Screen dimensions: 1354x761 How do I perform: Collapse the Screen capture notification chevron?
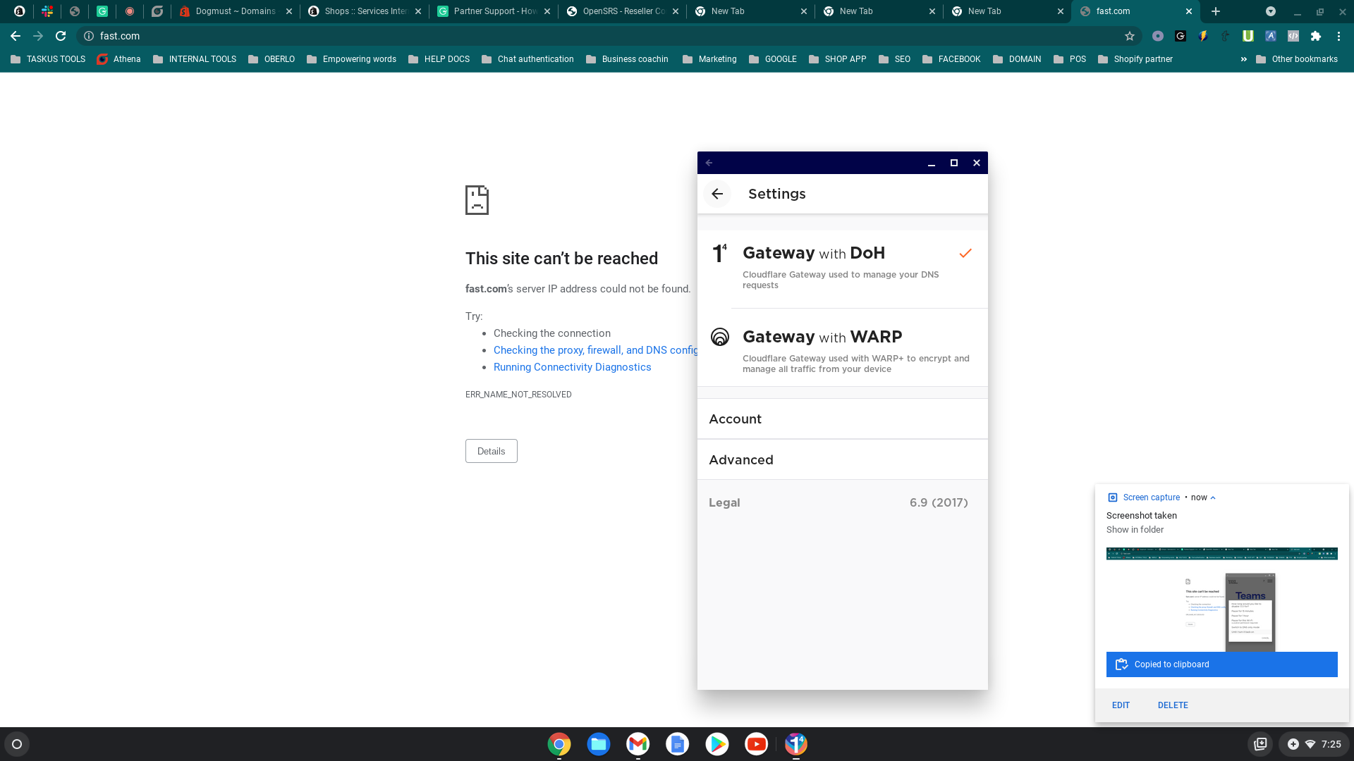pyautogui.click(x=1213, y=497)
